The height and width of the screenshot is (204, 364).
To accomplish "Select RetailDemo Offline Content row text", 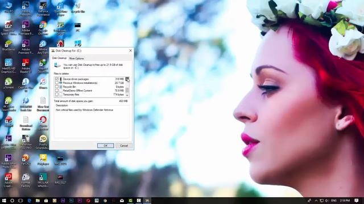I will [77, 91].
